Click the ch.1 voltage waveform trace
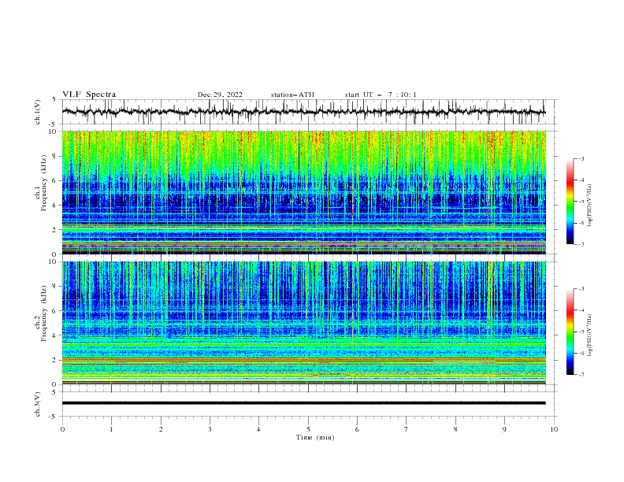Viewport: 624px width, 482px height. point(303,112)
